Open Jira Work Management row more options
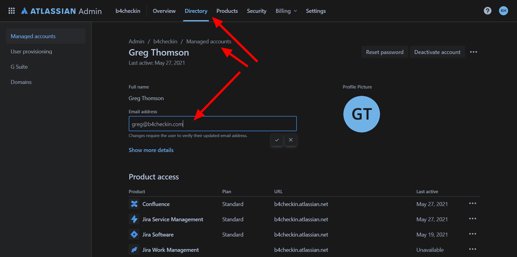Viewport: 517px width, 257px height. click(472, 249)
